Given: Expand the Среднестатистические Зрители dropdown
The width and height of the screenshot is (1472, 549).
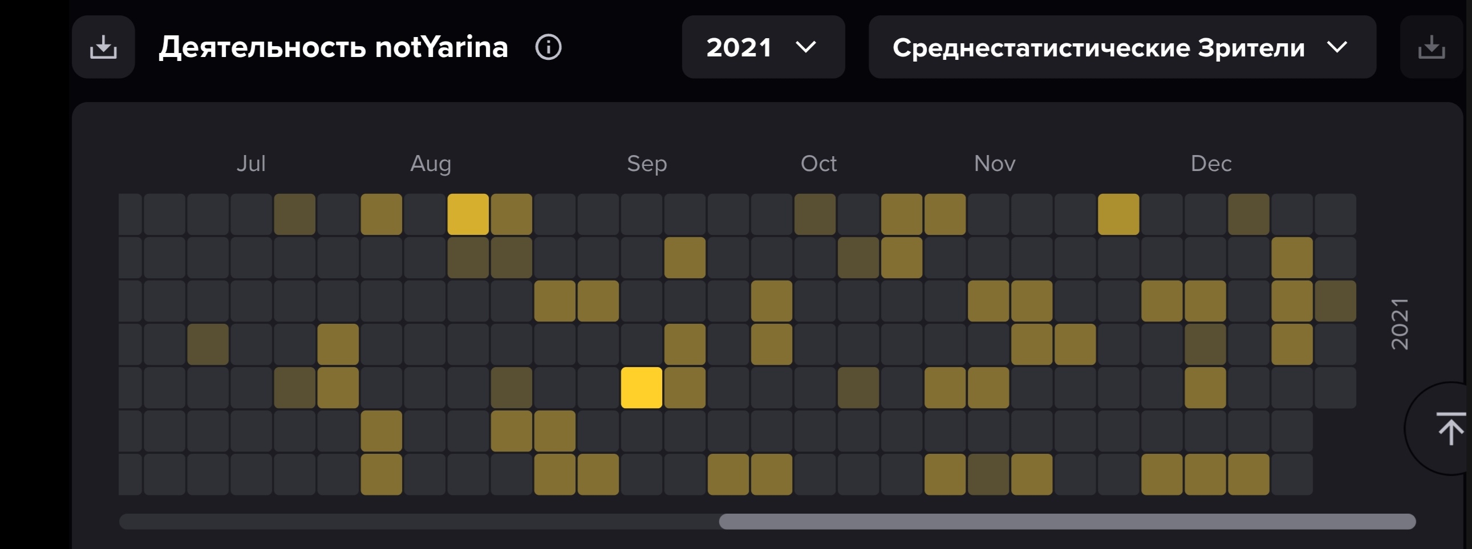Looking at the screenshot, I should tap(1122, 47).
